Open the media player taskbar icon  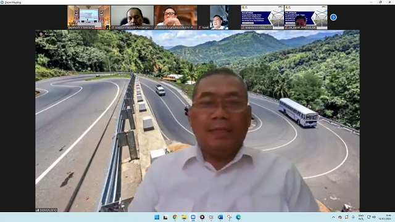(202, 217)
